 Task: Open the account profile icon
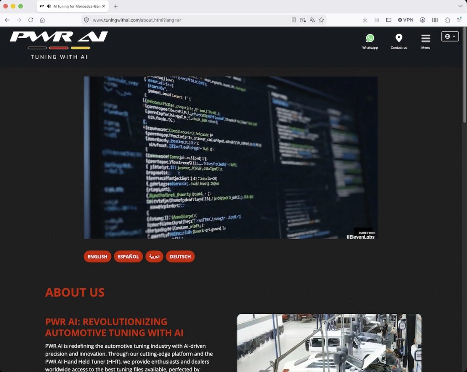[x=422, y=20]
